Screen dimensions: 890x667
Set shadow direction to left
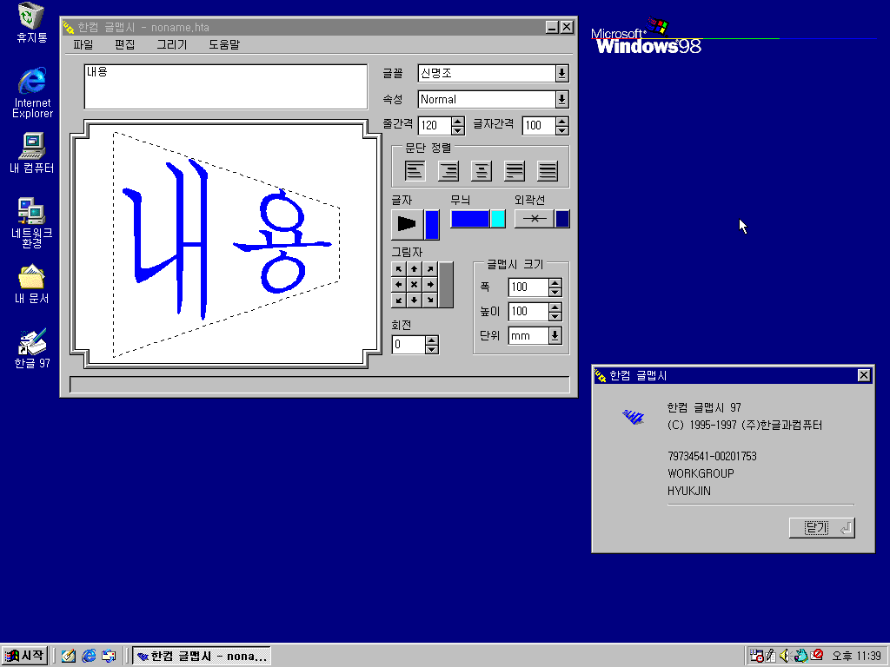click(x=398, y=285)
